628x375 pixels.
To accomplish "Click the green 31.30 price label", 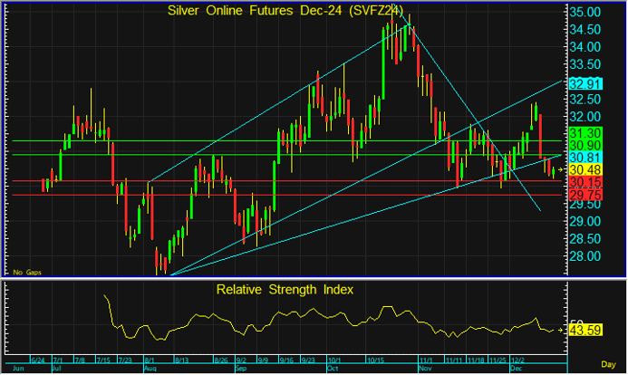I will click(x=582, y=132).
